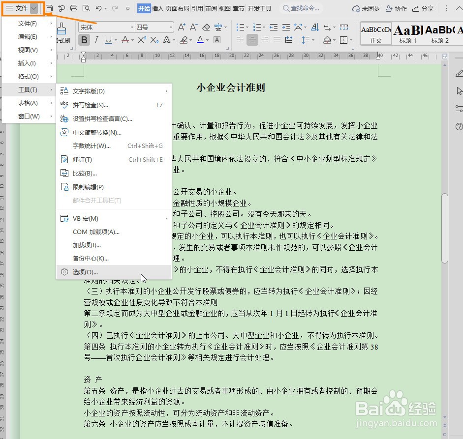Click the Borders icon

coord(343,40)
